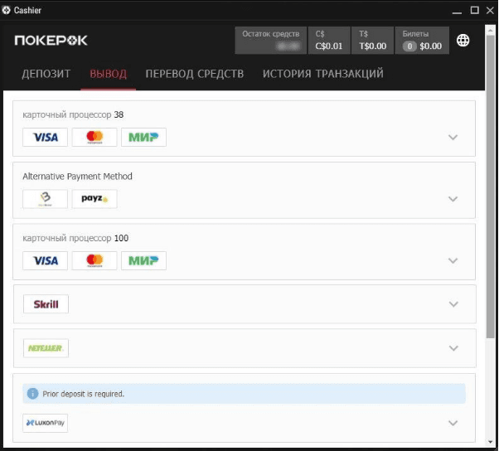Screen dimensions: 499x451
Task: Expand the LuxonPay withdrawal section
Action: click(x=453, y=423)
